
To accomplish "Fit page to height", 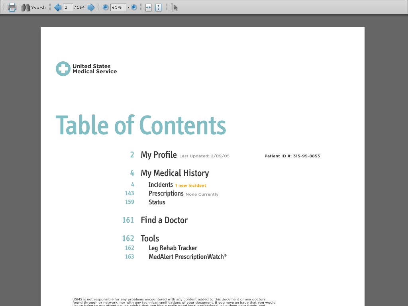I will point(158,7).
